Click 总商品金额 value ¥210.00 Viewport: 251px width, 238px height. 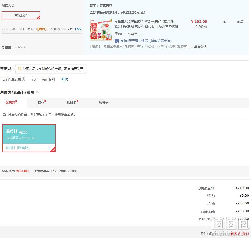coord(242,188)
